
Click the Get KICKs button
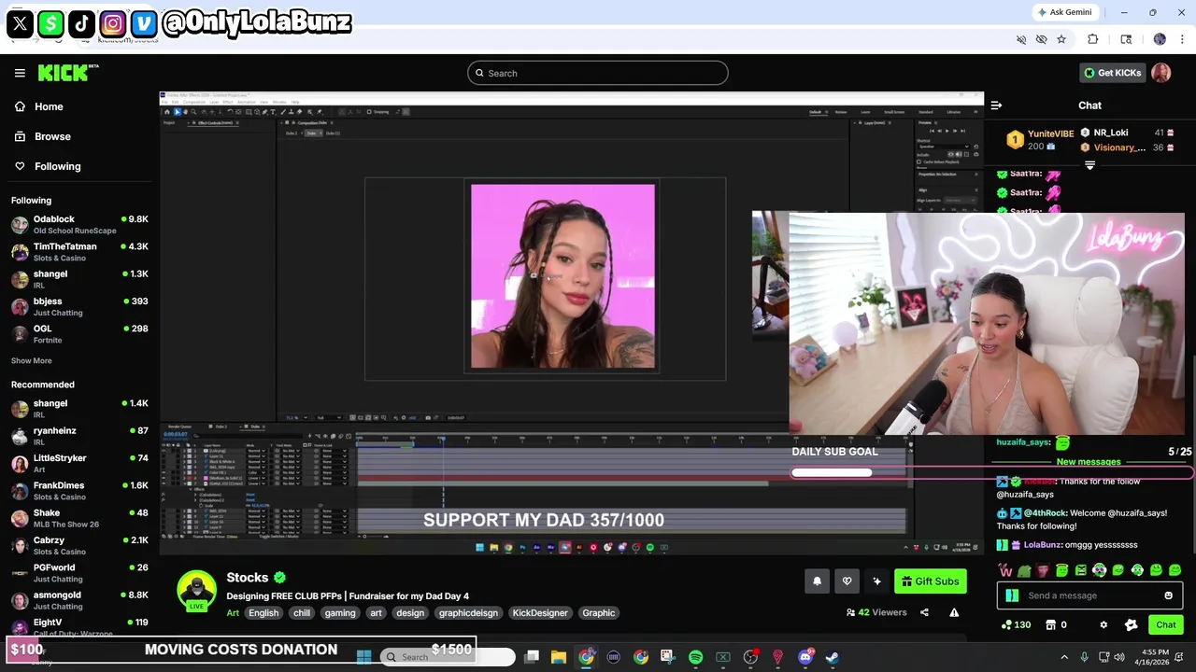1112,73
